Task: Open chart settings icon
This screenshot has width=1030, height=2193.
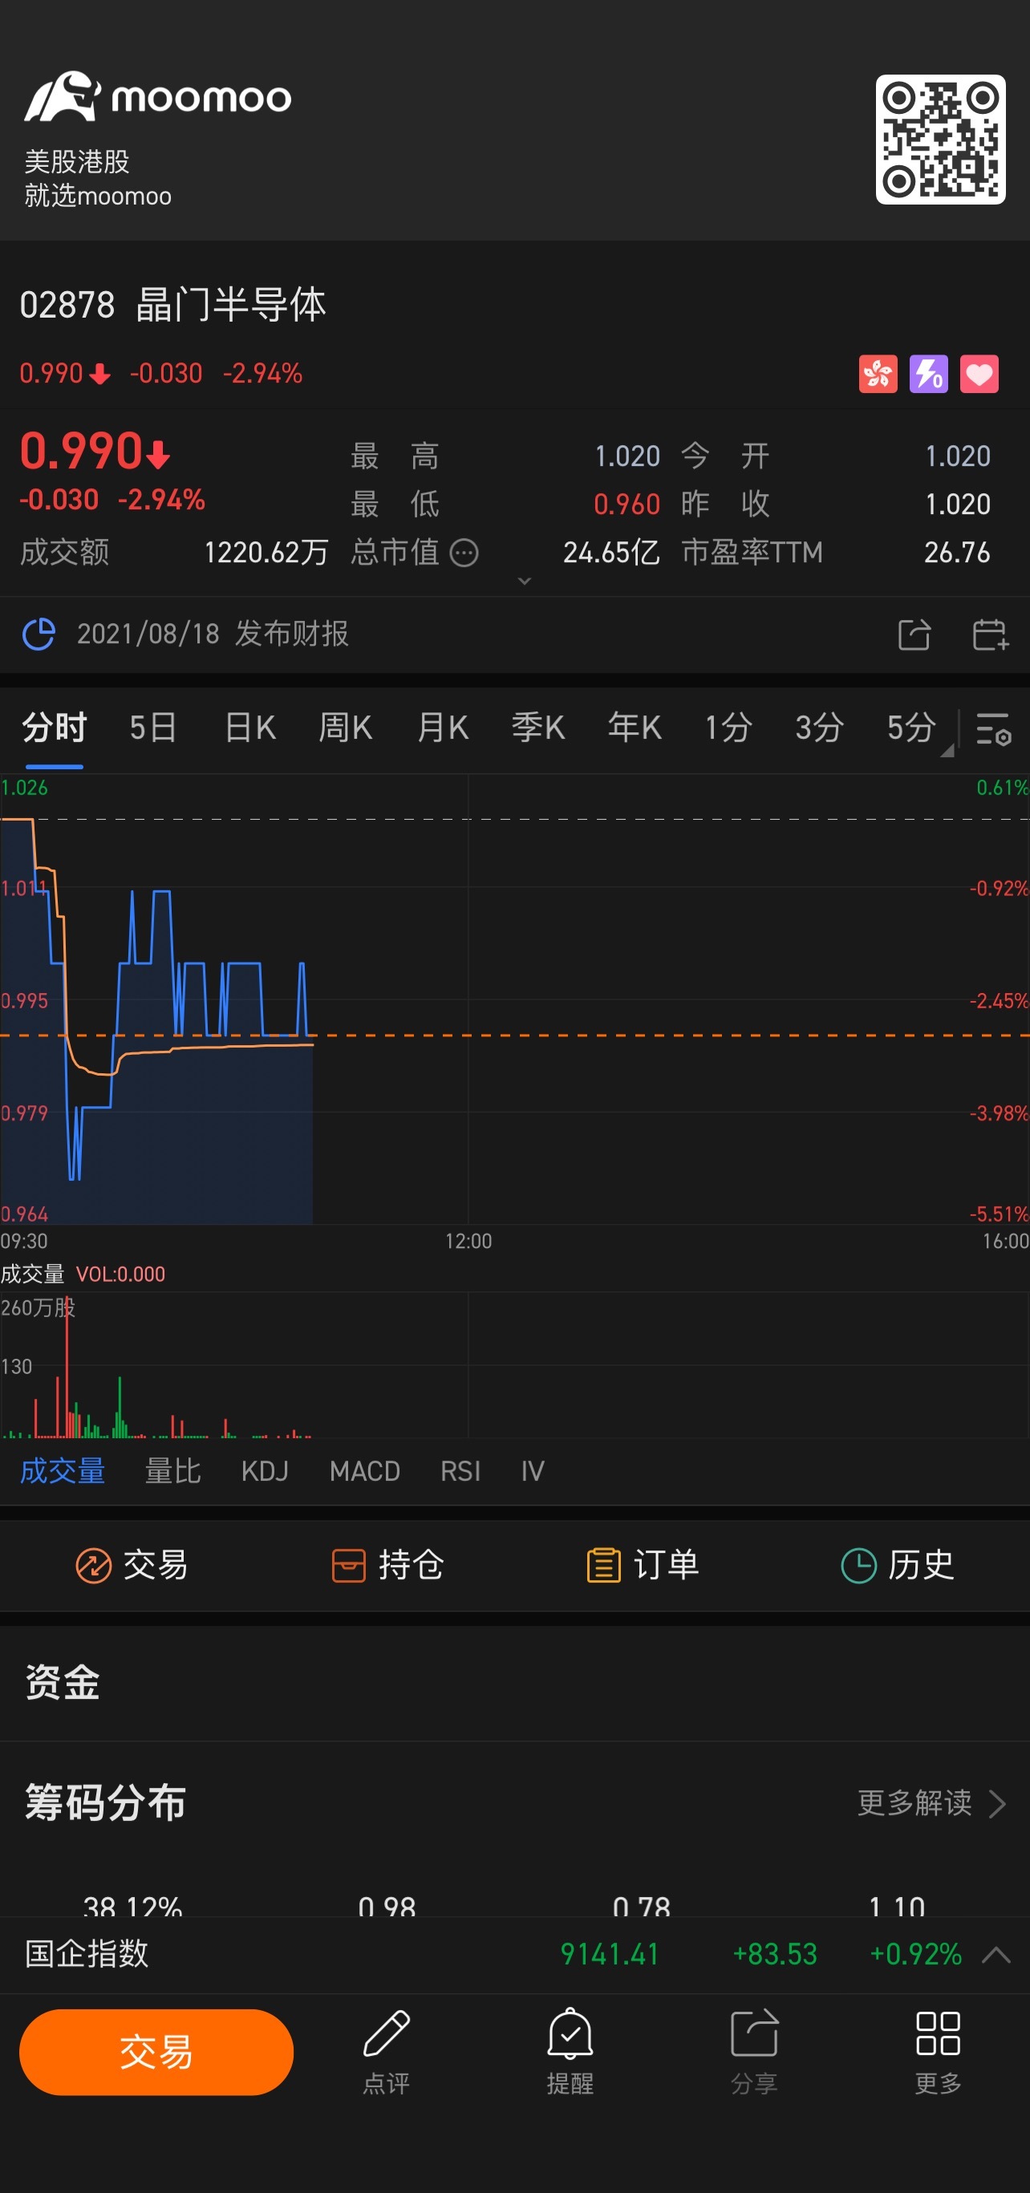Action: click(x=993, y=730)
